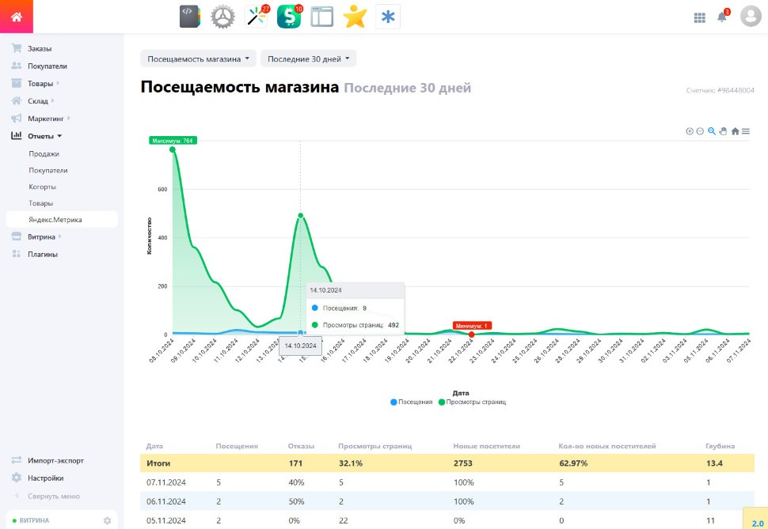Open Настройки section
This screenshot has height=529, width=768.
click(x=46, y=478)
